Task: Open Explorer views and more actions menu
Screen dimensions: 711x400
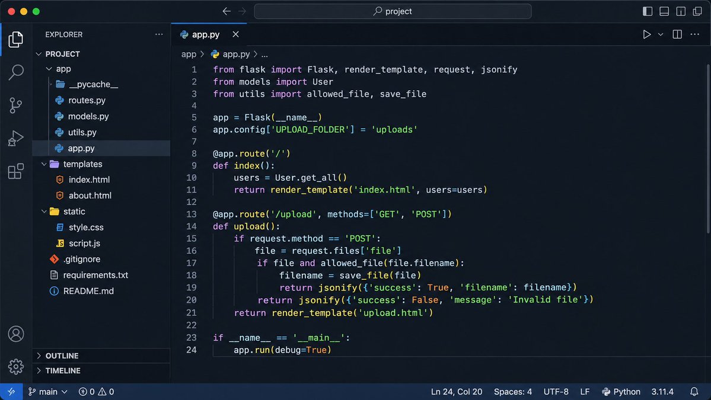Action: point(159,34)
